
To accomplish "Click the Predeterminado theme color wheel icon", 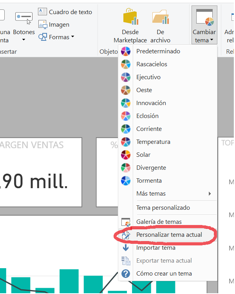I will tap(126, 51).
